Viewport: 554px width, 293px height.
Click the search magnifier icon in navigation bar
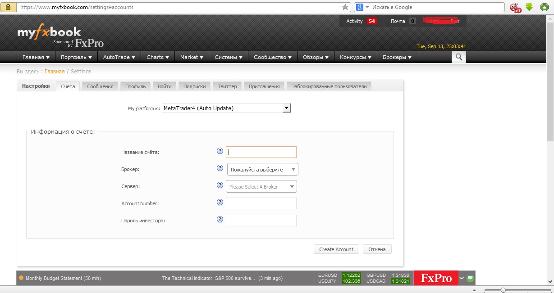[459, 57]
